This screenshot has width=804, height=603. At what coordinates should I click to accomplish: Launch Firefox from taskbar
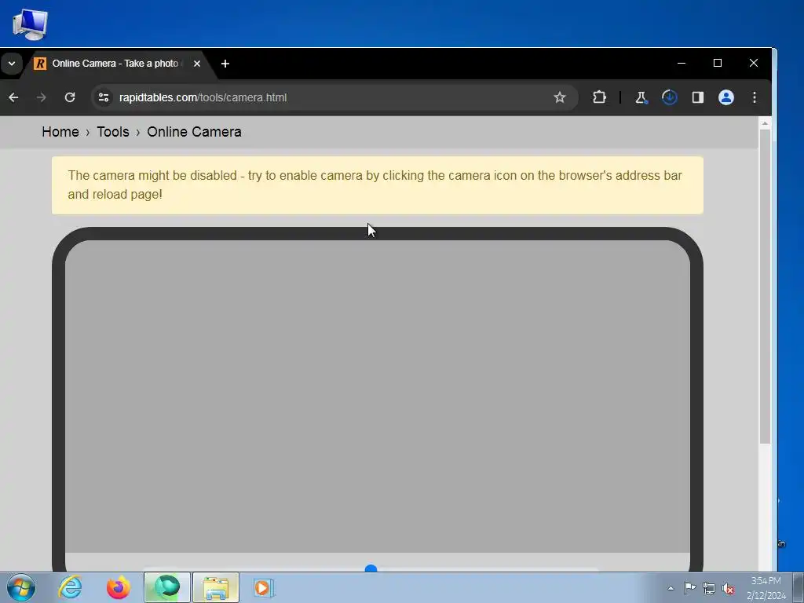click(119, 587)
